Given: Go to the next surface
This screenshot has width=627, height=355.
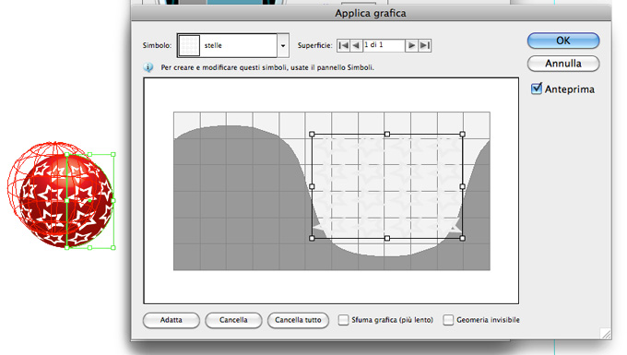Looking at the screenshot, I should (x=411, y=45).
